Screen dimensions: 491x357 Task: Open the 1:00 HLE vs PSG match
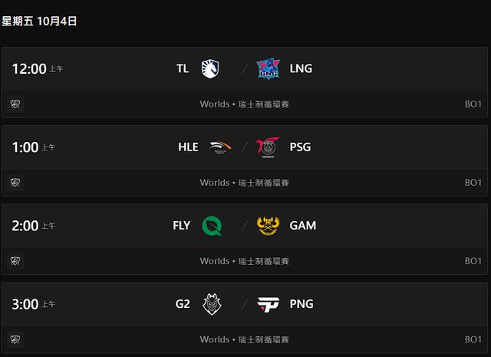point(244,147)
